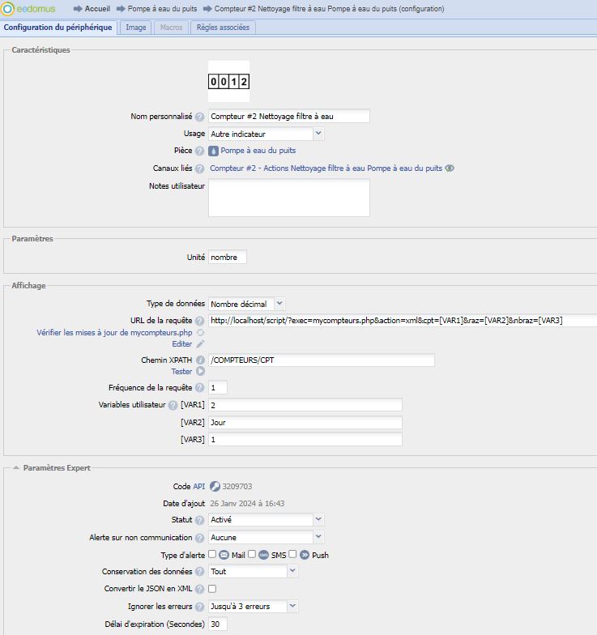Click the play icon next to Tester

200,372
